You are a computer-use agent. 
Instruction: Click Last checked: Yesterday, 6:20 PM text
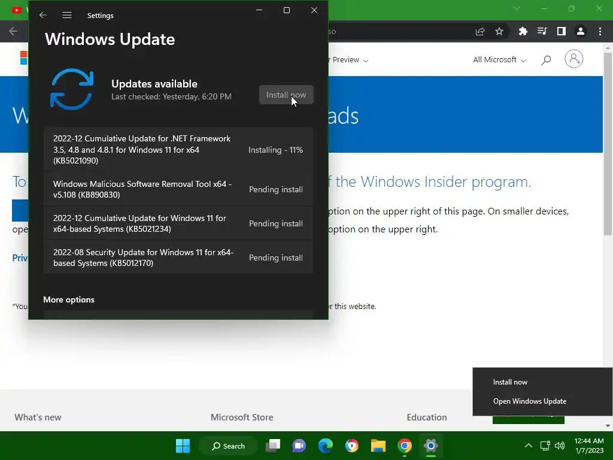coord(171,96)
